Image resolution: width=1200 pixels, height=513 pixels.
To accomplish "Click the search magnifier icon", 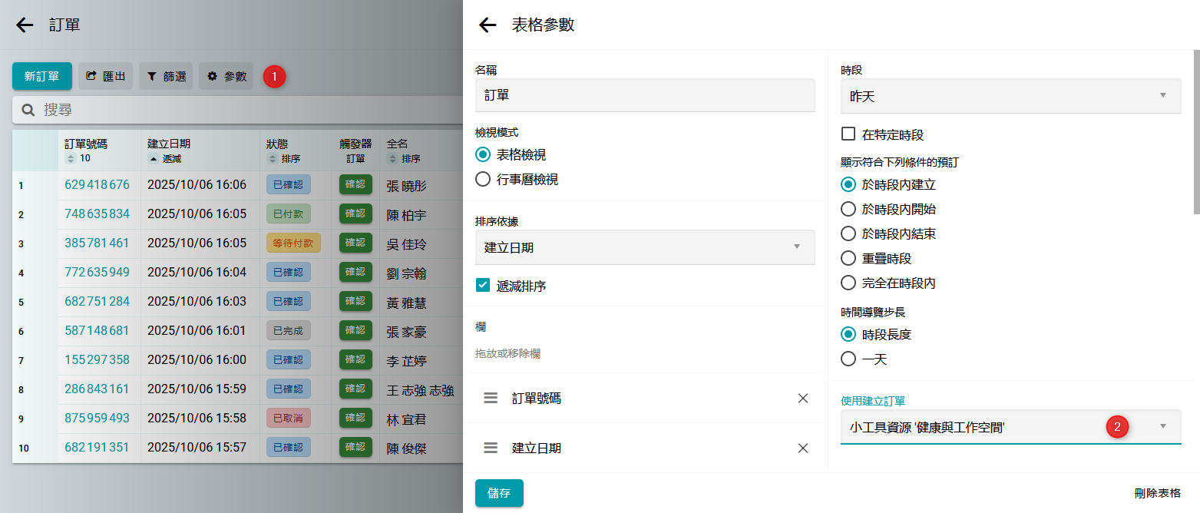I will (x=28, y=111).
